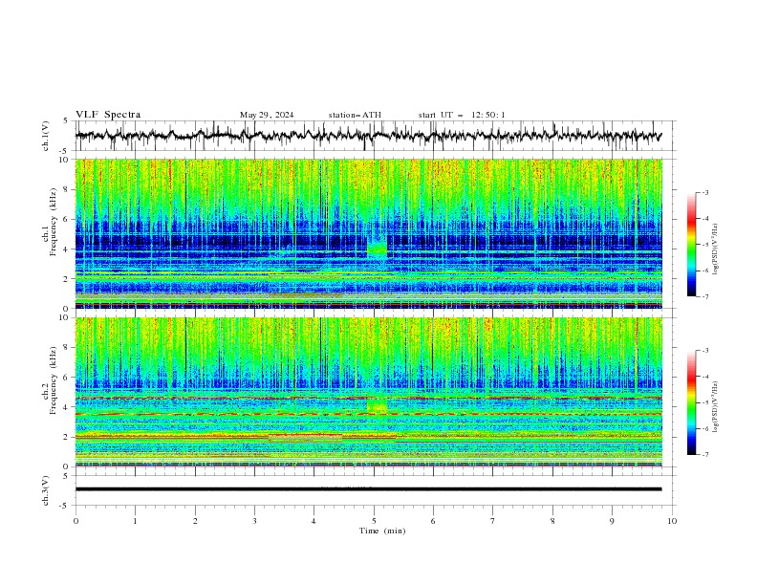Click the "2" kHz tick on ch.1 spectrogram
The image size is (757, 585).
click(x=66, y=279)
